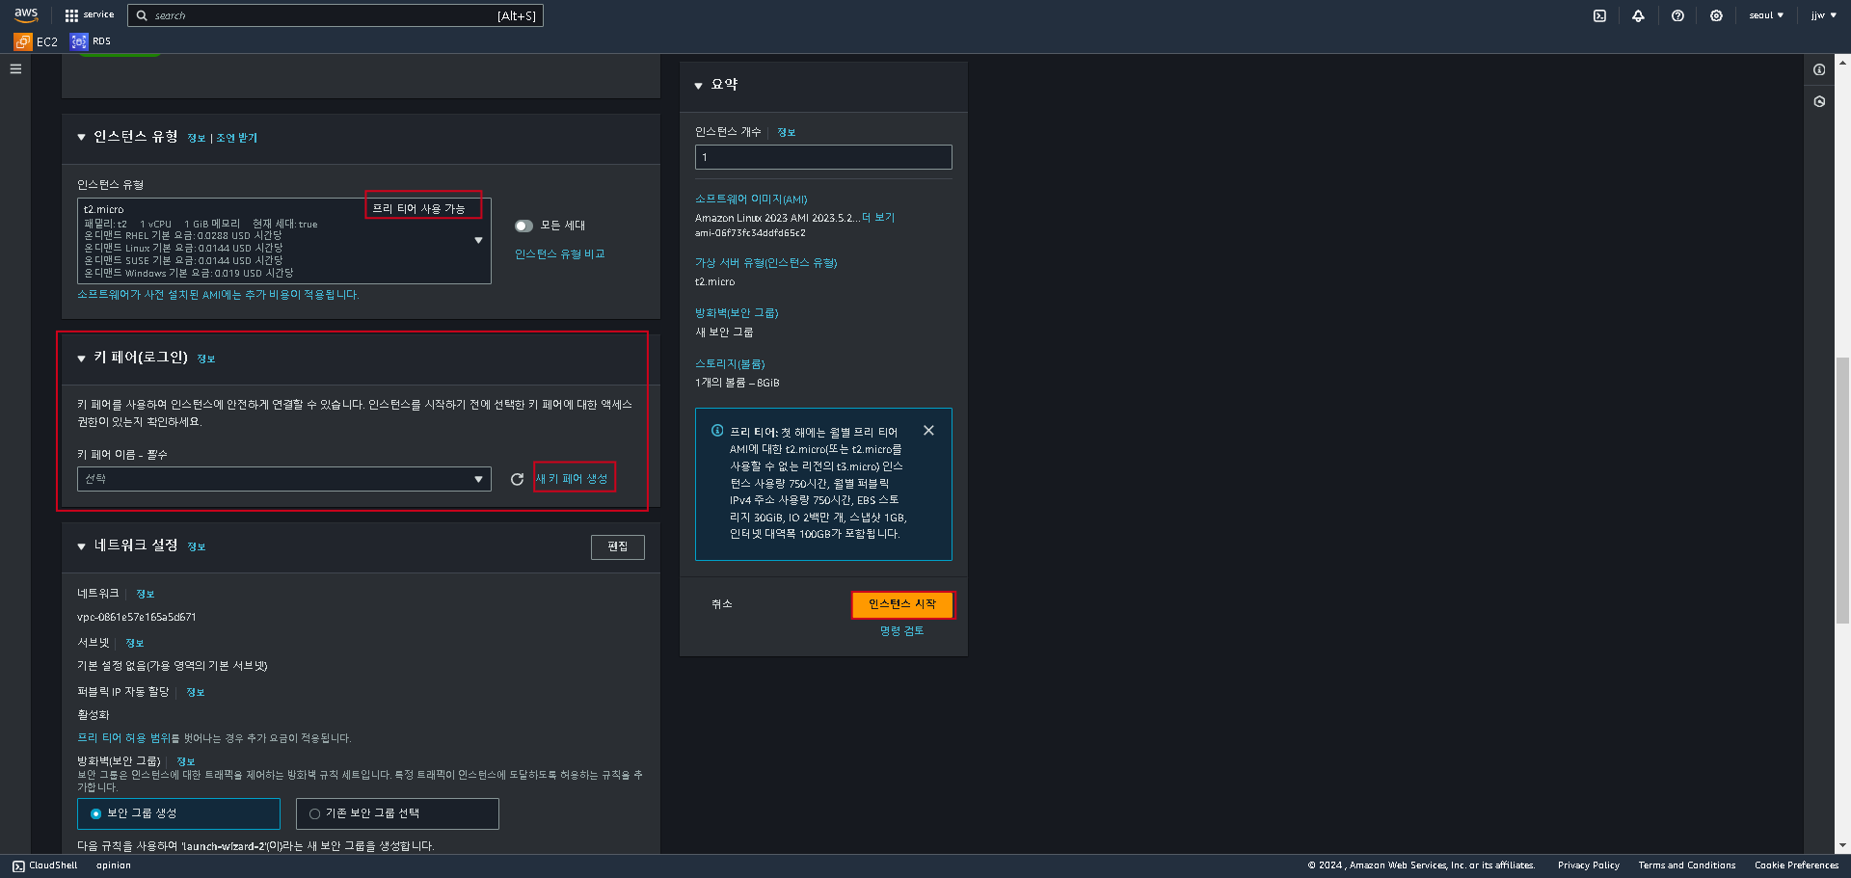
Task: Open the side navigation hamburger menu
Action: 15,68
